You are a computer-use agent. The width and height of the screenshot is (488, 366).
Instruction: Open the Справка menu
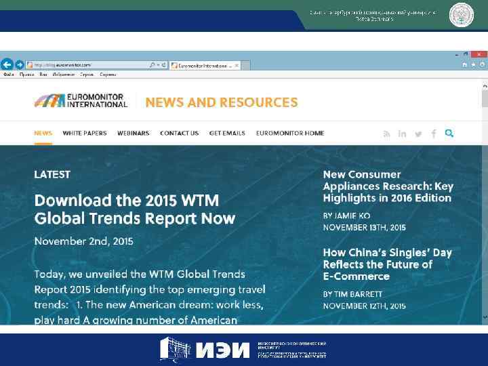click(108, 75)
